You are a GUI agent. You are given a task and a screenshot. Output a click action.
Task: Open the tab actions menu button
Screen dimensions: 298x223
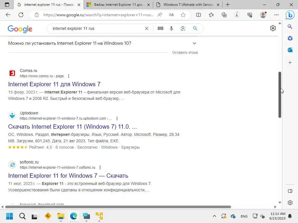(x=7, y=5)
